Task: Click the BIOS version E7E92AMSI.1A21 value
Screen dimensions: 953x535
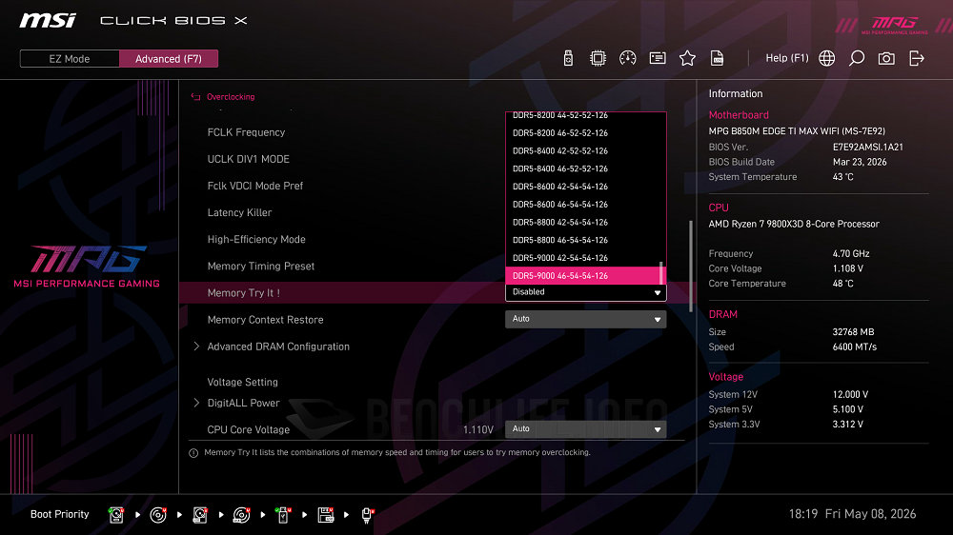Action: click(868, 147)
